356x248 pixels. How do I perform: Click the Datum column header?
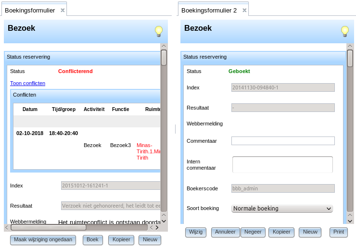click(30, 110)
